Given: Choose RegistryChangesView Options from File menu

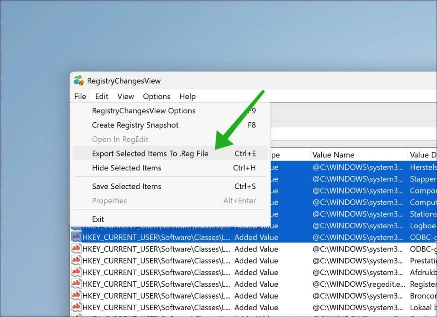Looking at the screenshot, I should 170,110.
